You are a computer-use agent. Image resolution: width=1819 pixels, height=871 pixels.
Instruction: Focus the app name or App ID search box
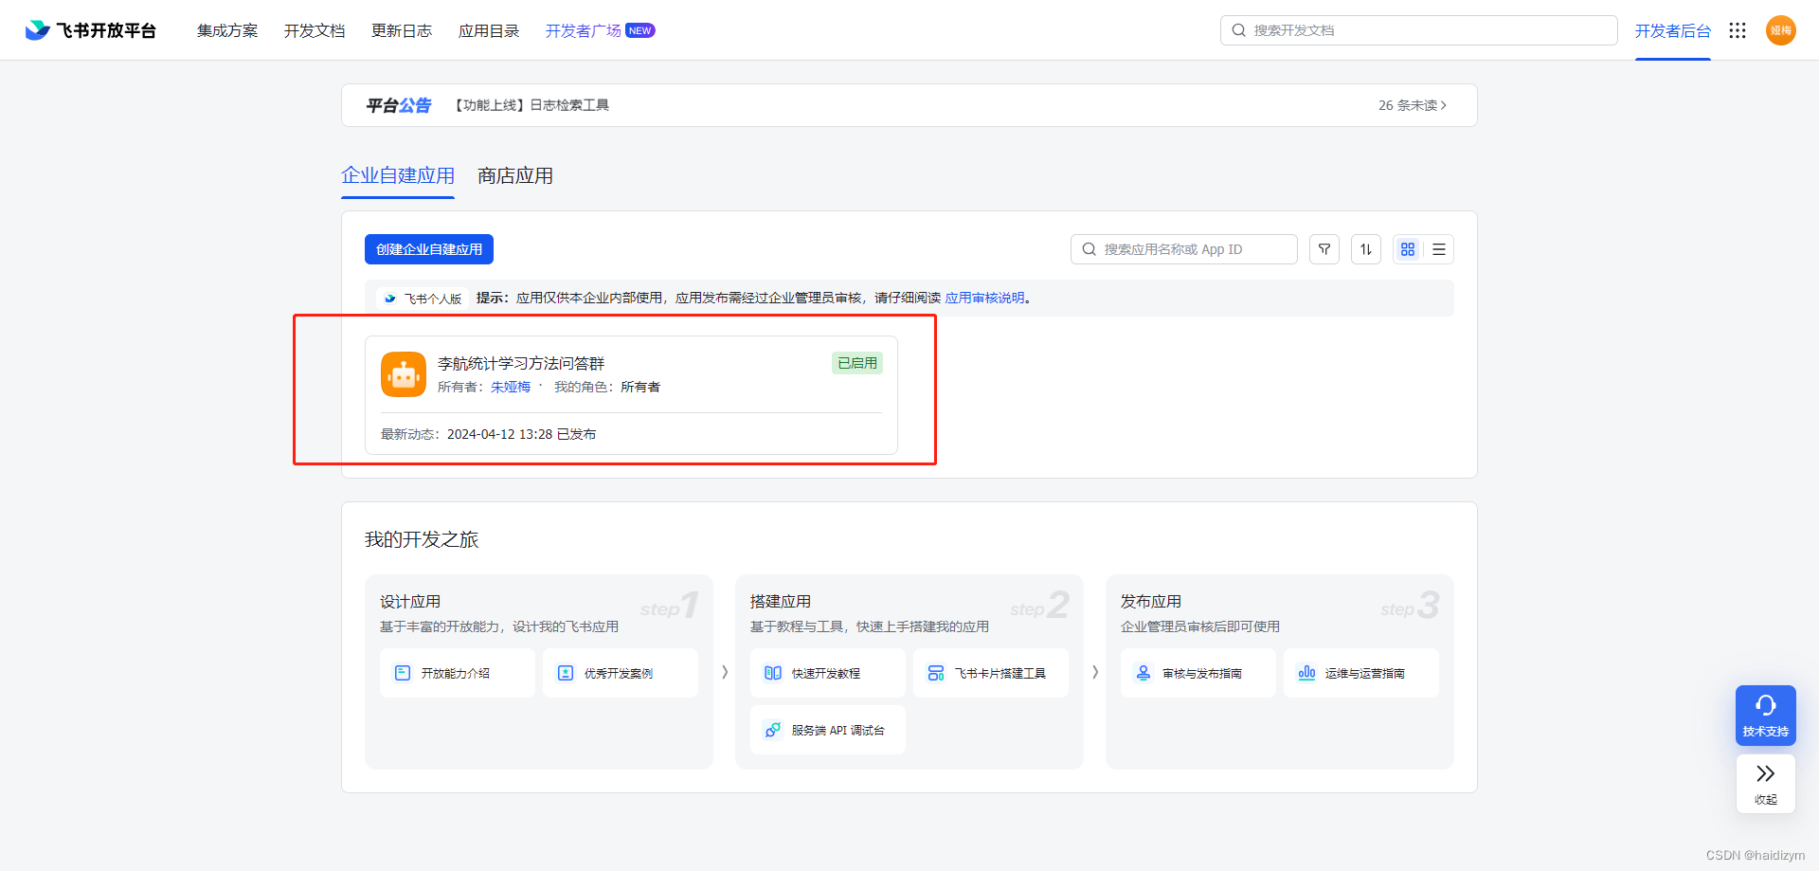pyautogui.click(x=1184, y=249)
